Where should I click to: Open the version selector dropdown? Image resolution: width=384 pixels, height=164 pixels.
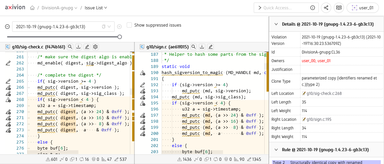(63, 27)
